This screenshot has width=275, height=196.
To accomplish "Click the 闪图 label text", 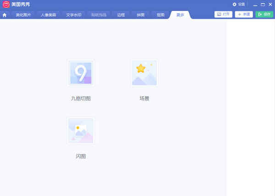I will [x=81, y=156].
